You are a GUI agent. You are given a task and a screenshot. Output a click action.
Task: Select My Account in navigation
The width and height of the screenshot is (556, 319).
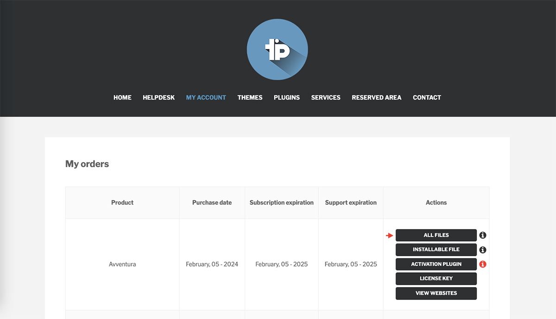click(206, 97)
